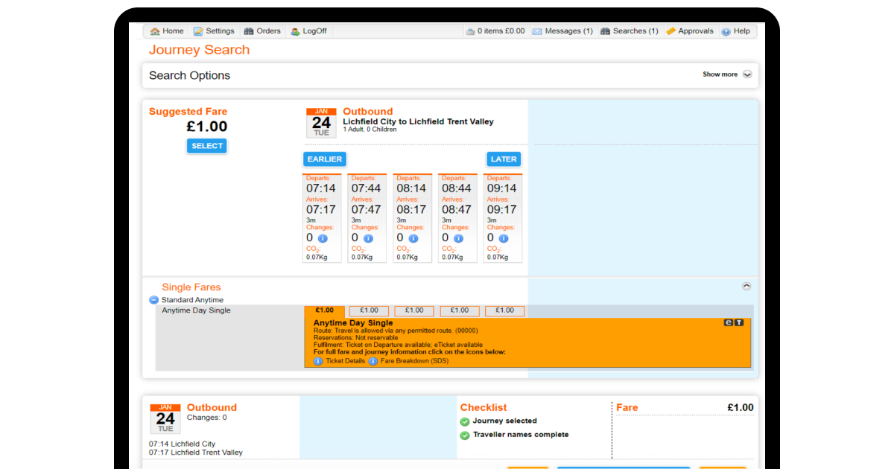Click the Home house icon

[155, 31]
